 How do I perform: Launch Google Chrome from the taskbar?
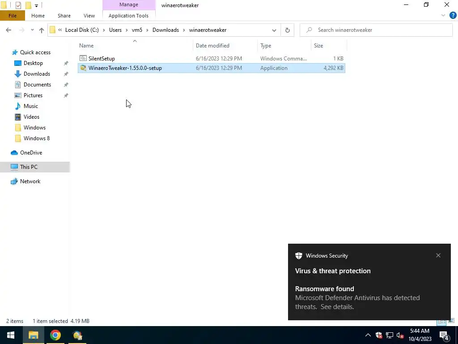click(55, 335)
